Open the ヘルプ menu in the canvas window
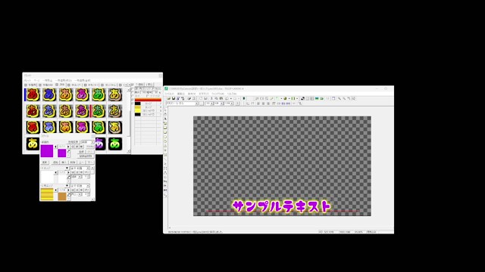Viewport: 485px width, 272px height. pos(232,94)
